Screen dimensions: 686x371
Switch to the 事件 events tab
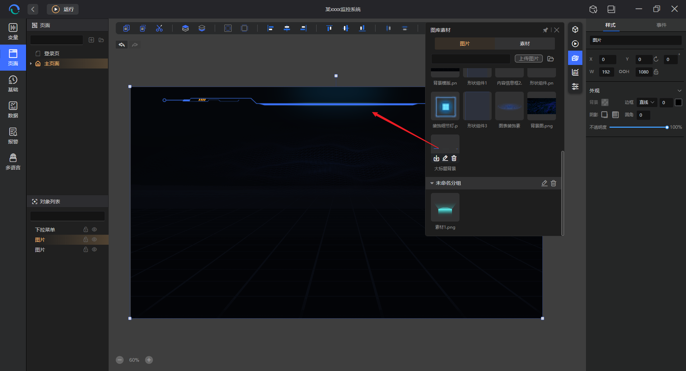[661, 25]
